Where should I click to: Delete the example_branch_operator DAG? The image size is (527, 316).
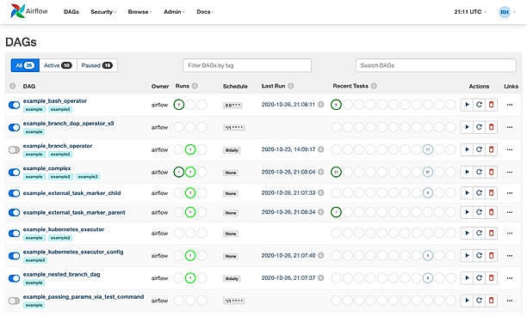491,149
